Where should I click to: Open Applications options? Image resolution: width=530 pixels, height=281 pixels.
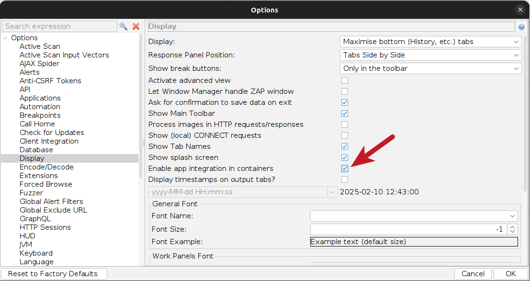click(x=40, y=98)
